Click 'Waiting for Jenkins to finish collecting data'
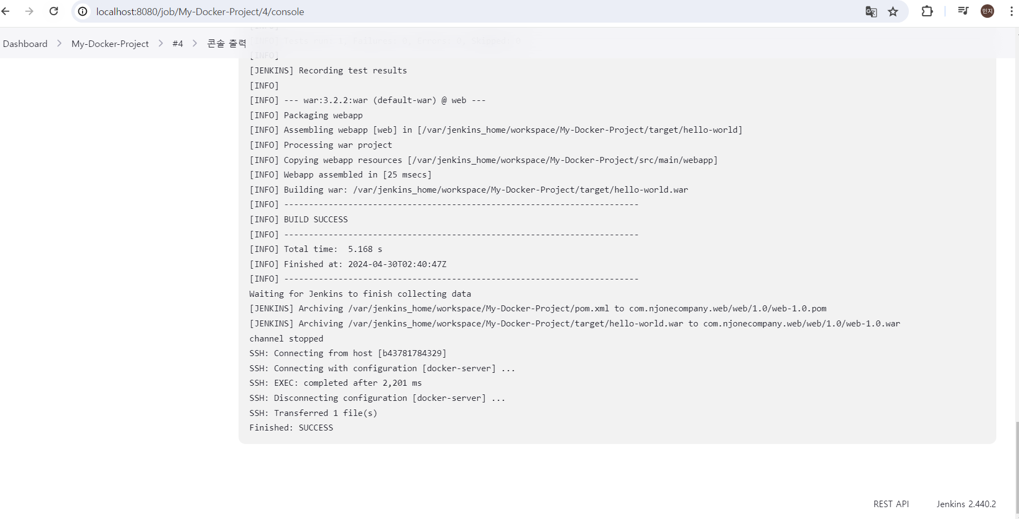Image resolution: width=1019 pixels, height=519 pixels. (360, 294)
